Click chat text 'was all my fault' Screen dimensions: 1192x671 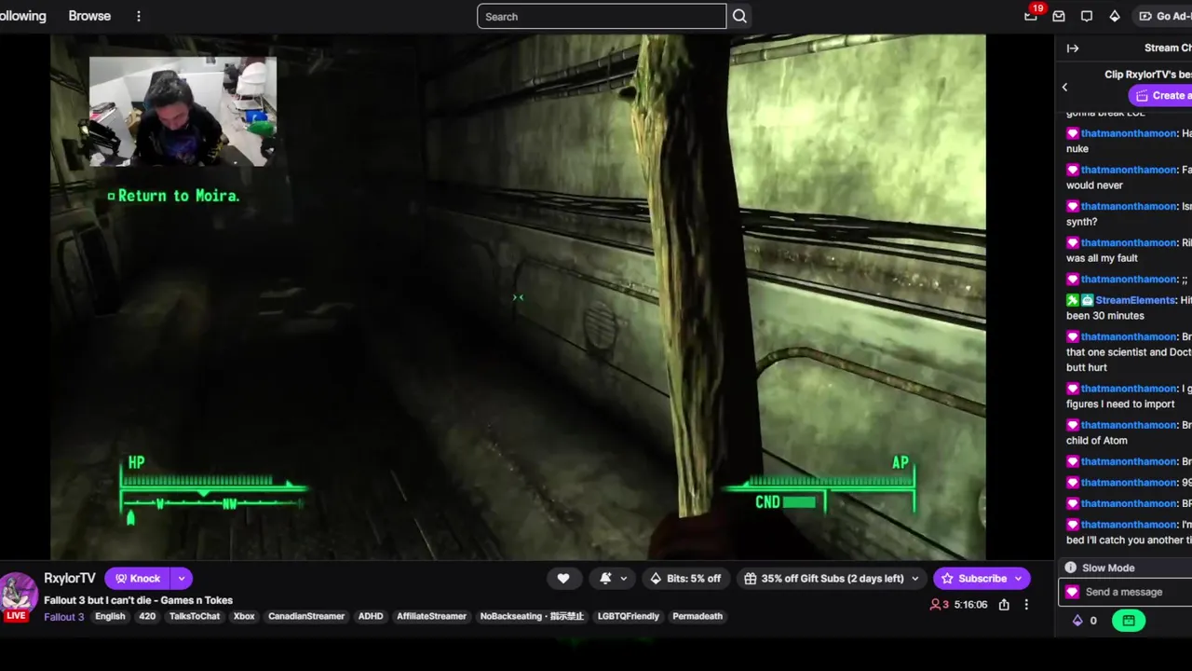[1102, 258]
